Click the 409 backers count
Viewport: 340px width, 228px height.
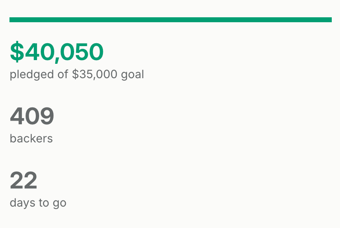point(32,116)
